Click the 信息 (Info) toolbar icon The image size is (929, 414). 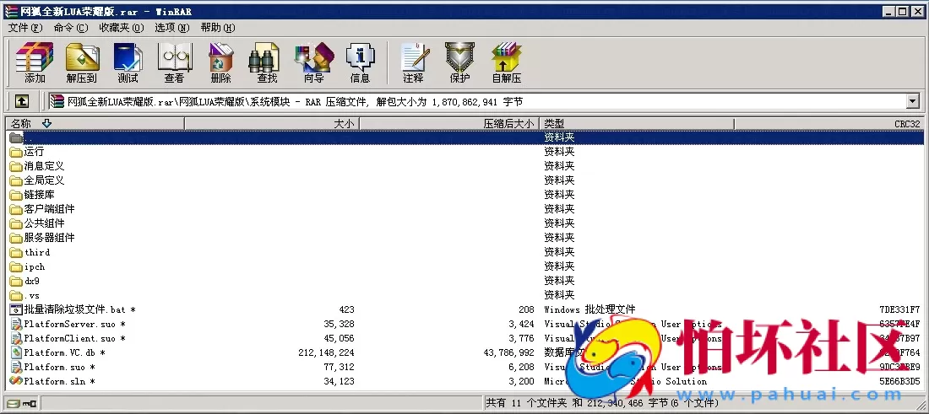(x=361, y=62)
